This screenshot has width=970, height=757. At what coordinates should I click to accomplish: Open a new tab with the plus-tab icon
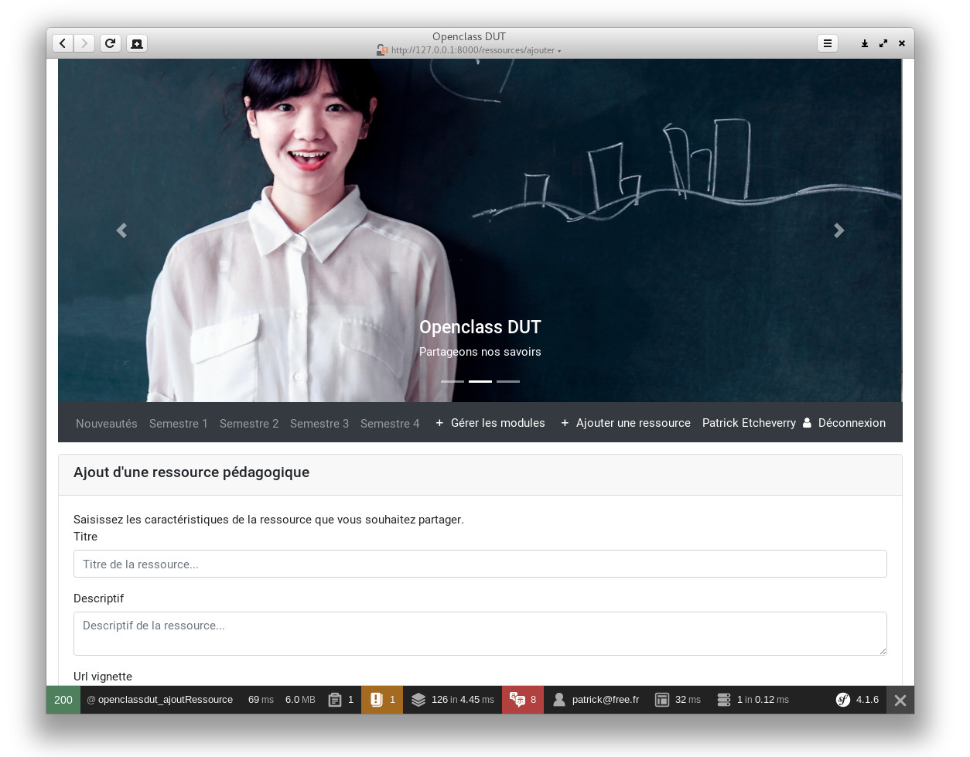pyautogui.click(x=137, y=43)
